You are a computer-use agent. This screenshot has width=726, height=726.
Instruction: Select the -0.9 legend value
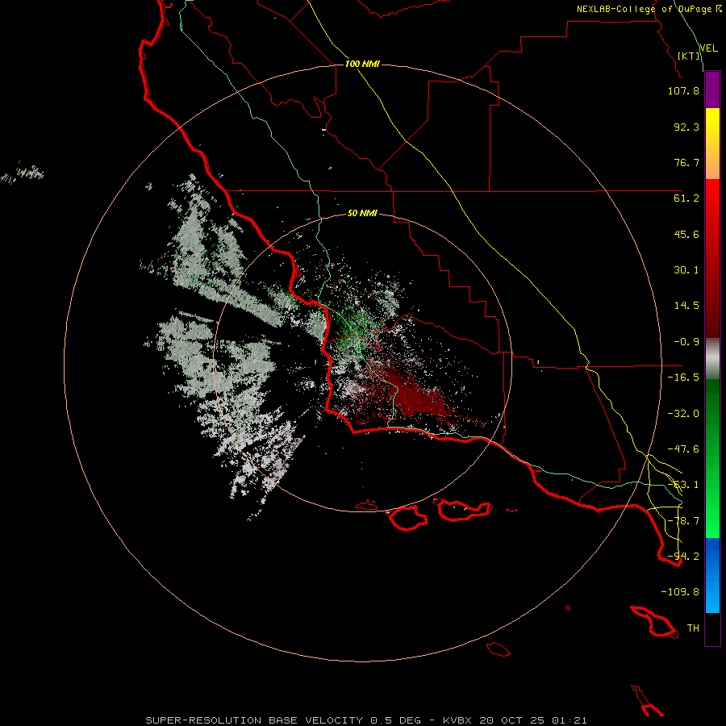pos(686,342)
